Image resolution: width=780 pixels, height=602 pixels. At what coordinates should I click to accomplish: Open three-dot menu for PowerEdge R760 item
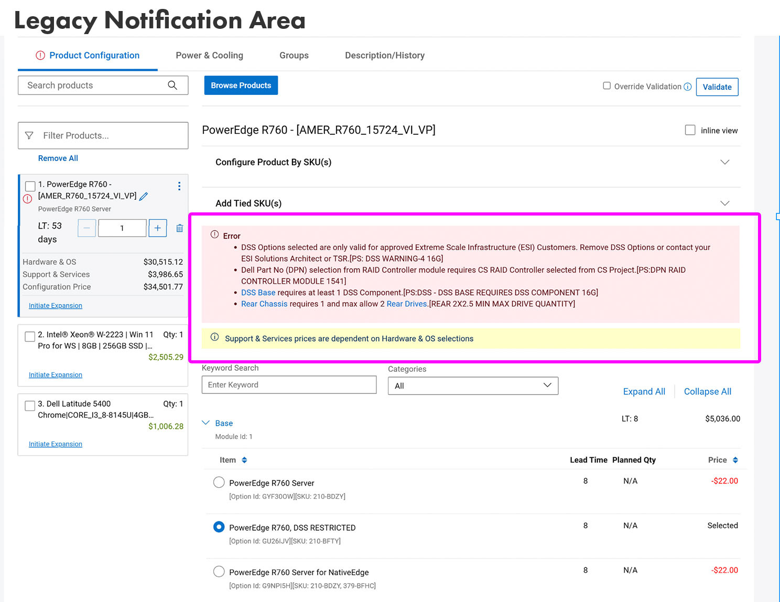(x=179, y=186)
